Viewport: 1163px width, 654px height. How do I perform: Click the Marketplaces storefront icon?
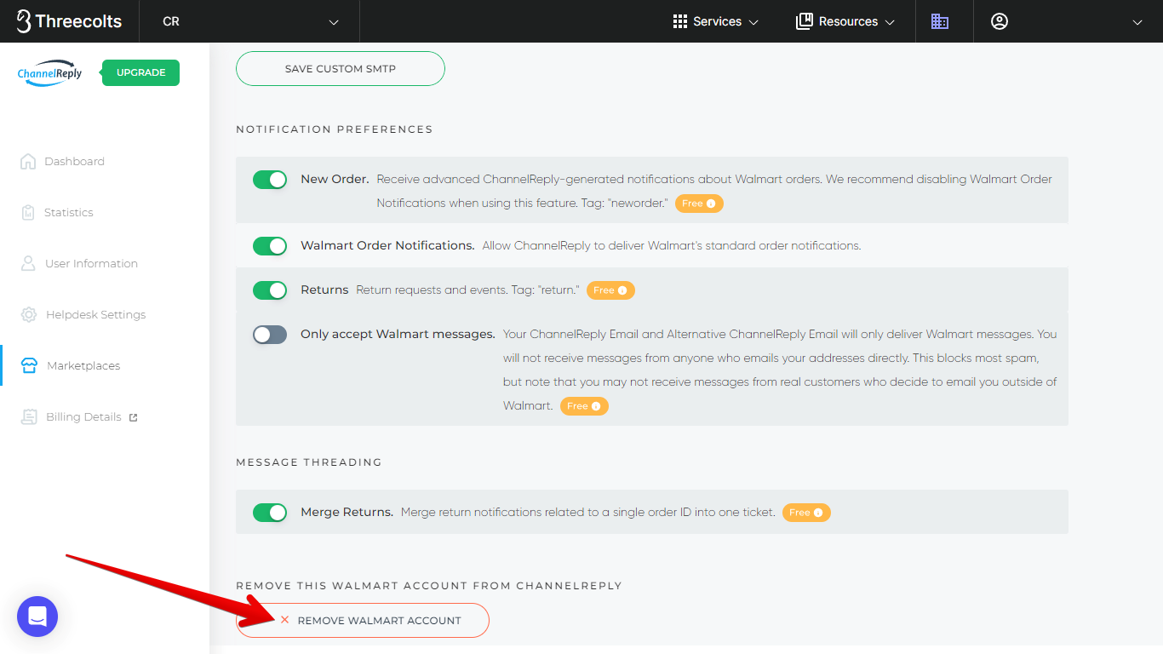(29, 365)
